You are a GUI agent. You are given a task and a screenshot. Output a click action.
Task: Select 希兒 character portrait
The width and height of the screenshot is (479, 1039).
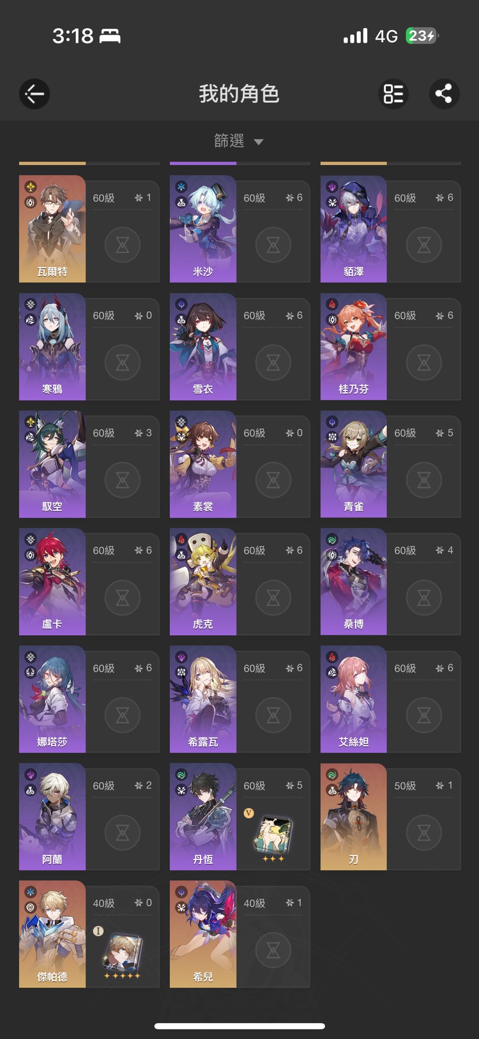(203, 934)
